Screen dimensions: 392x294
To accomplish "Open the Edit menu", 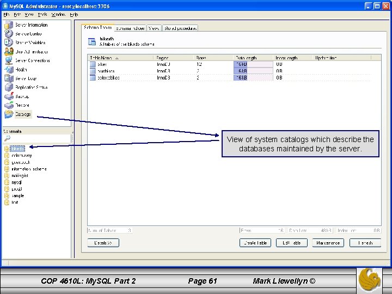I will coord(17,15).
